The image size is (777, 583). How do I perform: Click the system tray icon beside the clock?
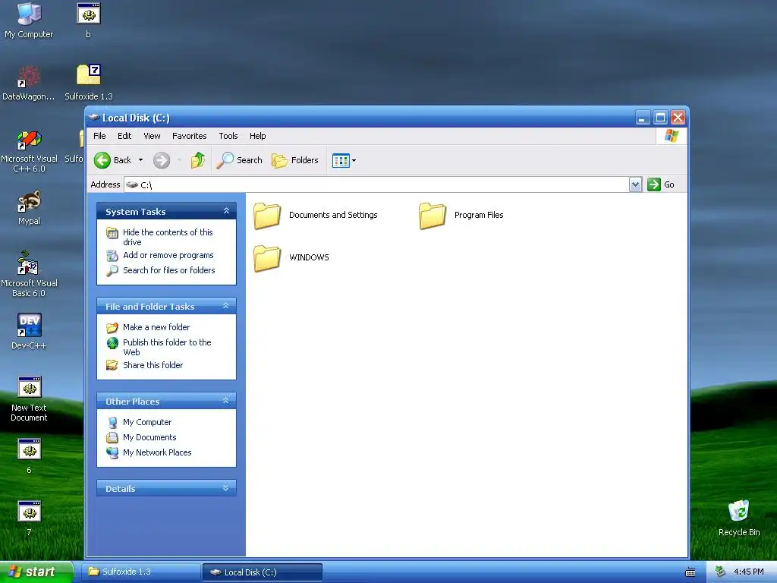pos(721,572)
